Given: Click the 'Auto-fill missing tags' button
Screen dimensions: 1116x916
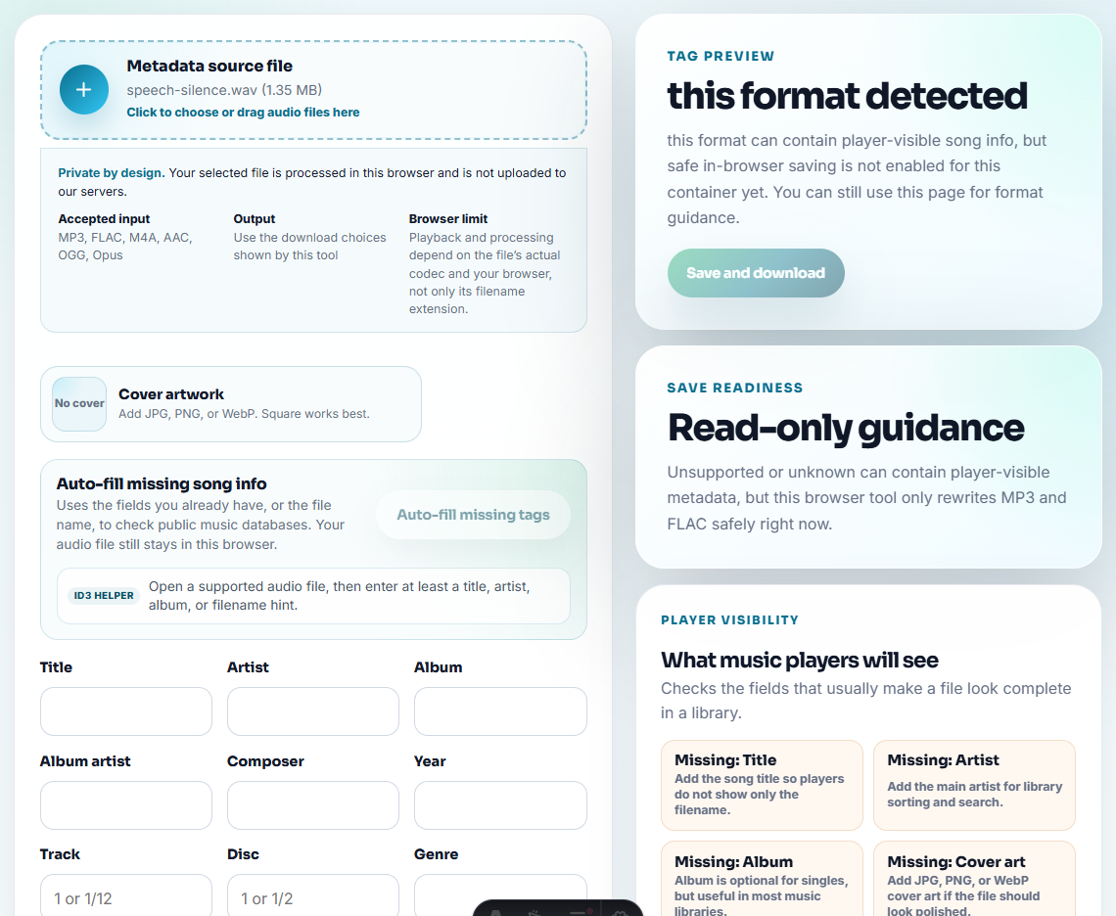Looking at the screenshot, I should pos(473,515).
